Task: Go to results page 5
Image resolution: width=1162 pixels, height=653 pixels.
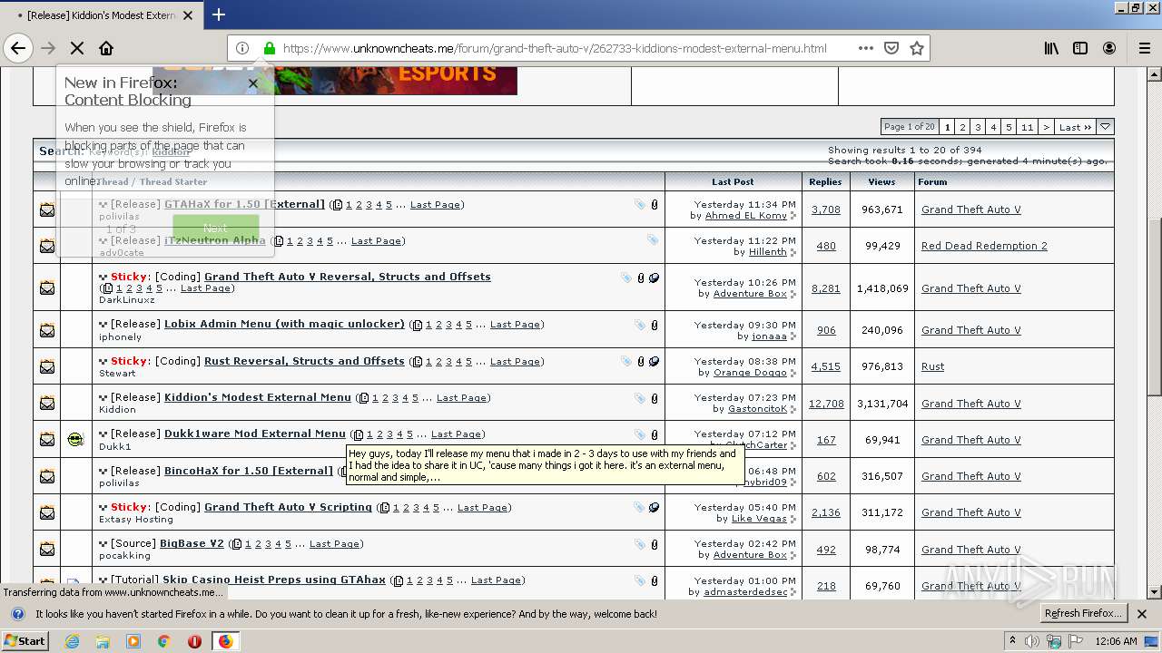Action: pyautogui.click(x=1009, y=127)
